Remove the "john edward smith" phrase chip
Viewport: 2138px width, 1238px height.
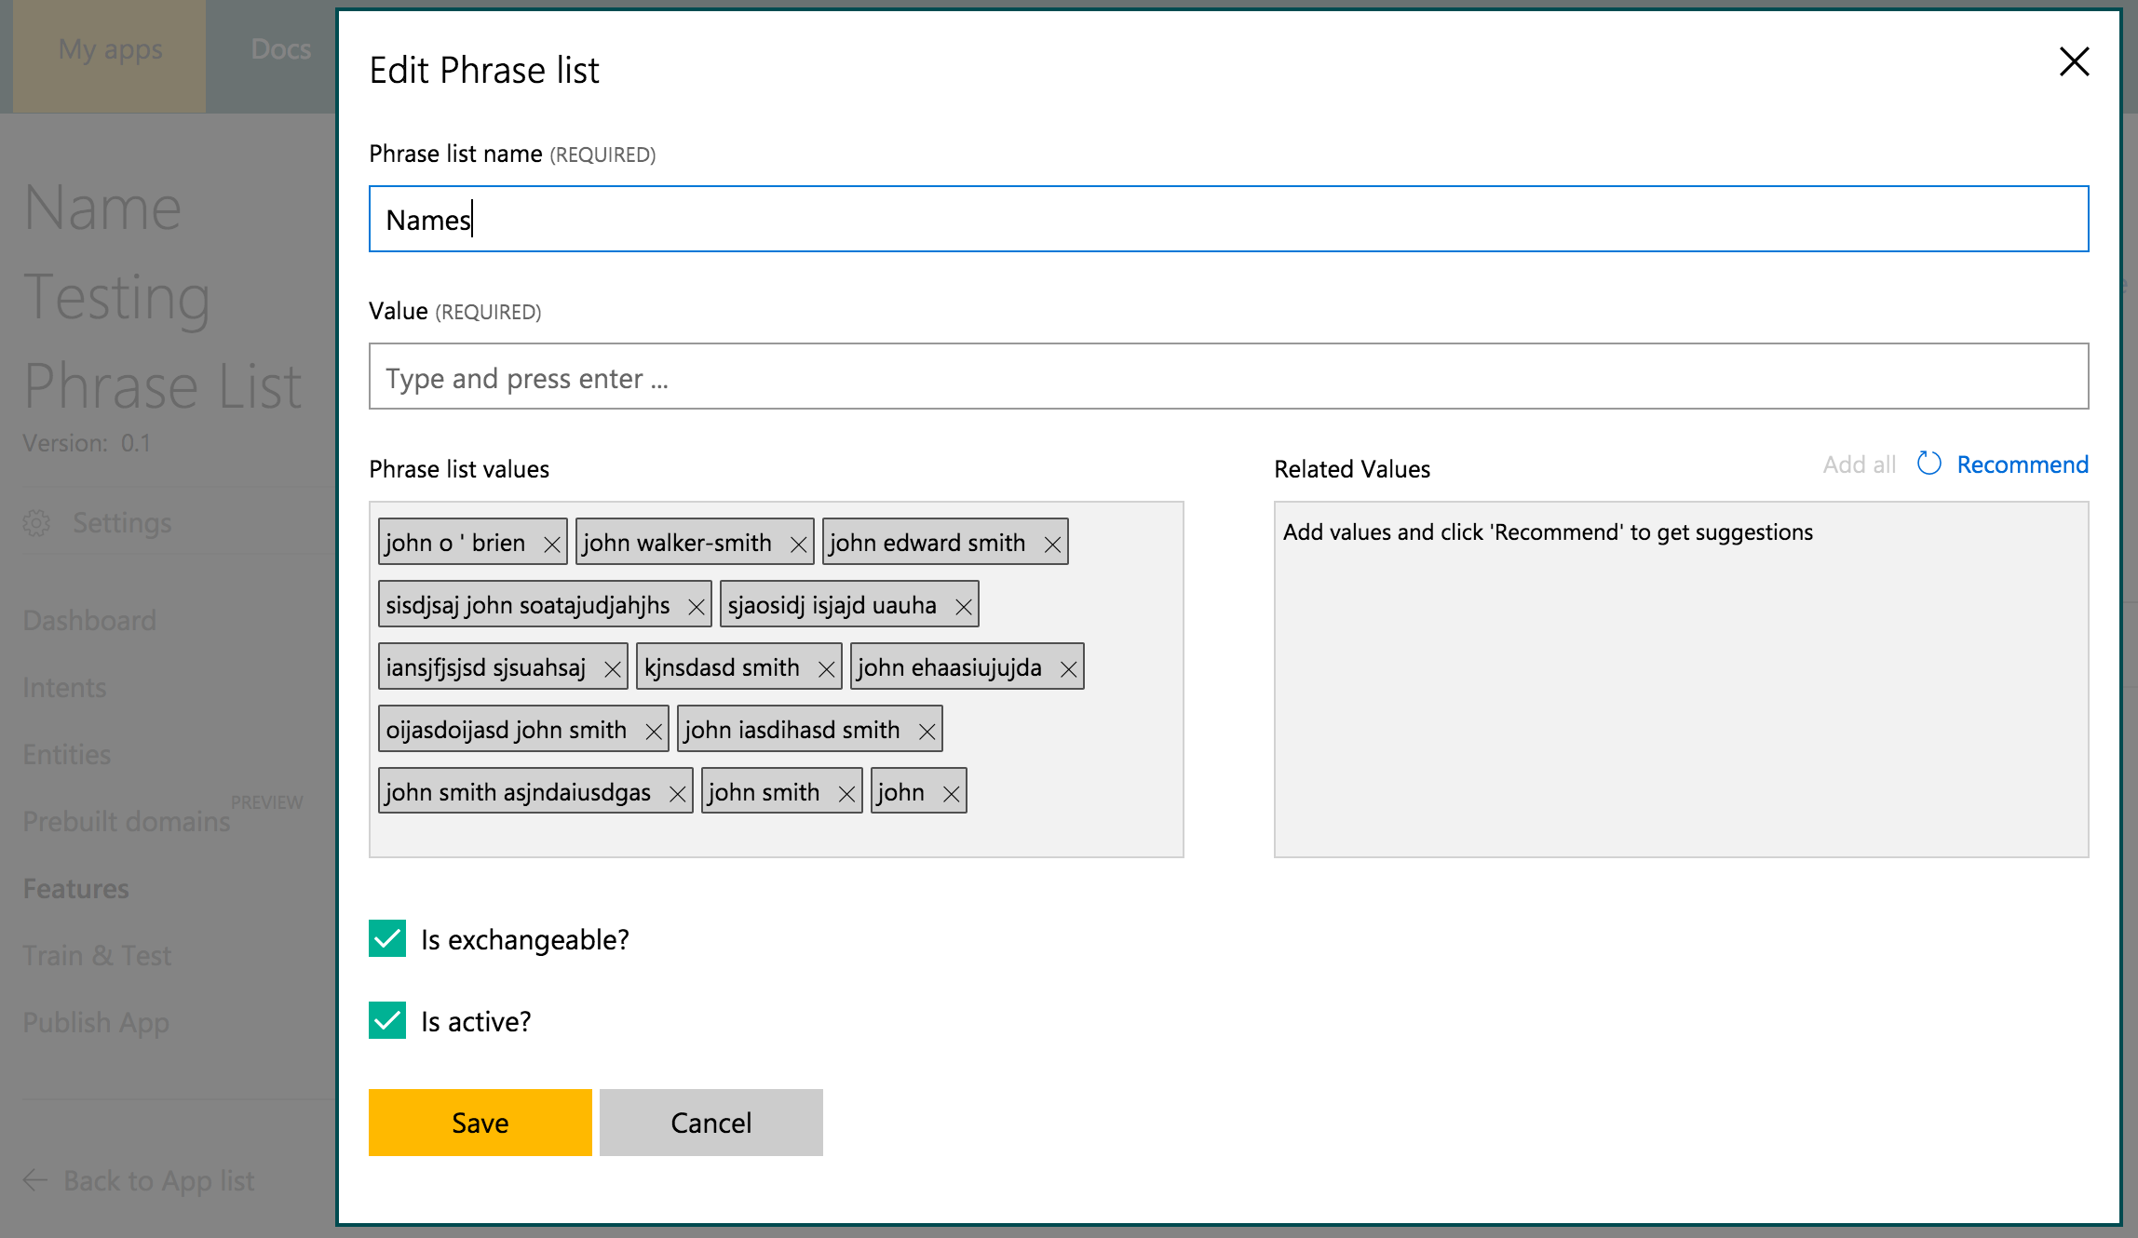pyautogui.click(x=1052, y=542)
